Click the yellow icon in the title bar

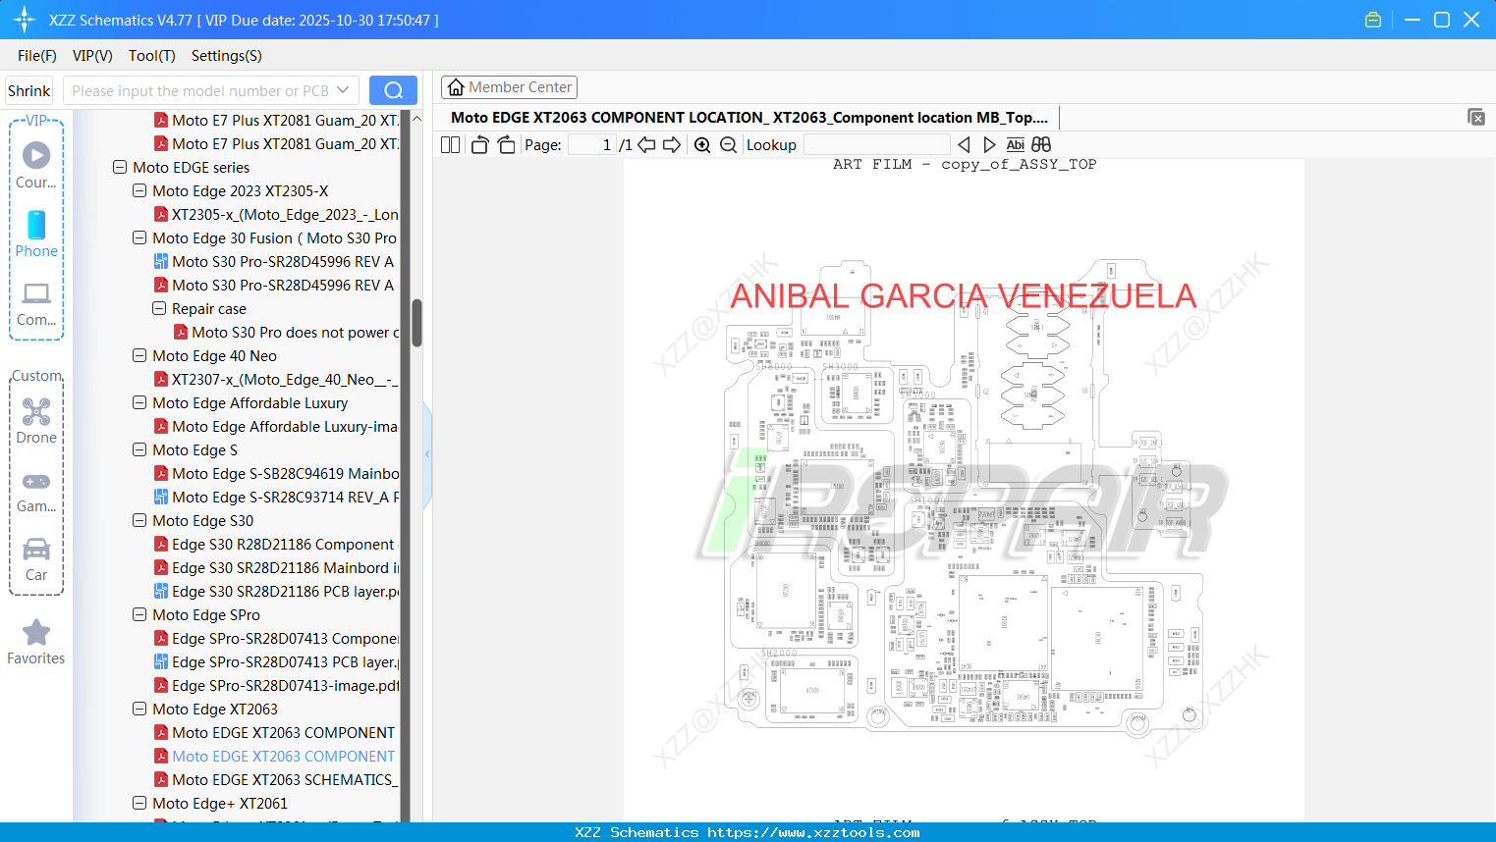1373,20
